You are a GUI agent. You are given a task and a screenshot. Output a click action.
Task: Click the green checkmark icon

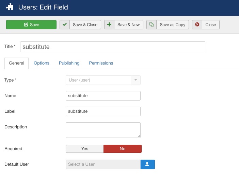[x=65, y=24]
